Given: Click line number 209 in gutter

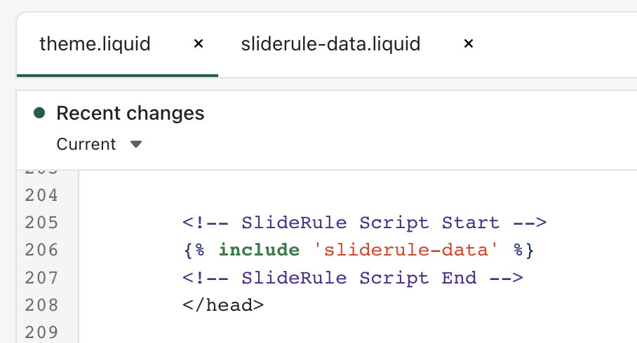Looking at the screenshot, I should click(41, 332).
